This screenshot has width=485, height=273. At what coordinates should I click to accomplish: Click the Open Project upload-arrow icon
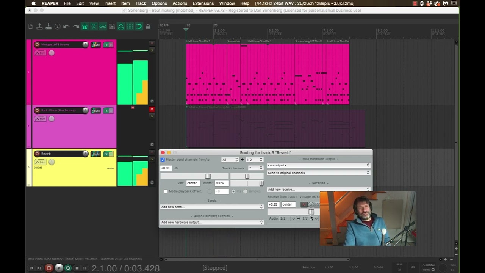pos(39,27)
